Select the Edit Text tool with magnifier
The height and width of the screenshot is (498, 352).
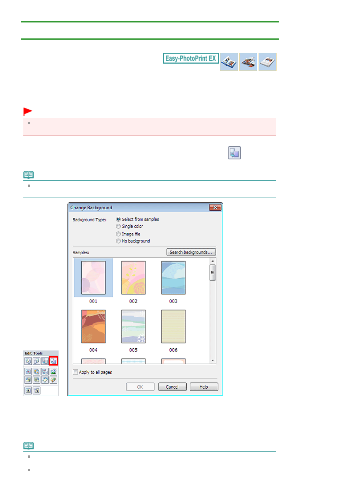point(36,390)
